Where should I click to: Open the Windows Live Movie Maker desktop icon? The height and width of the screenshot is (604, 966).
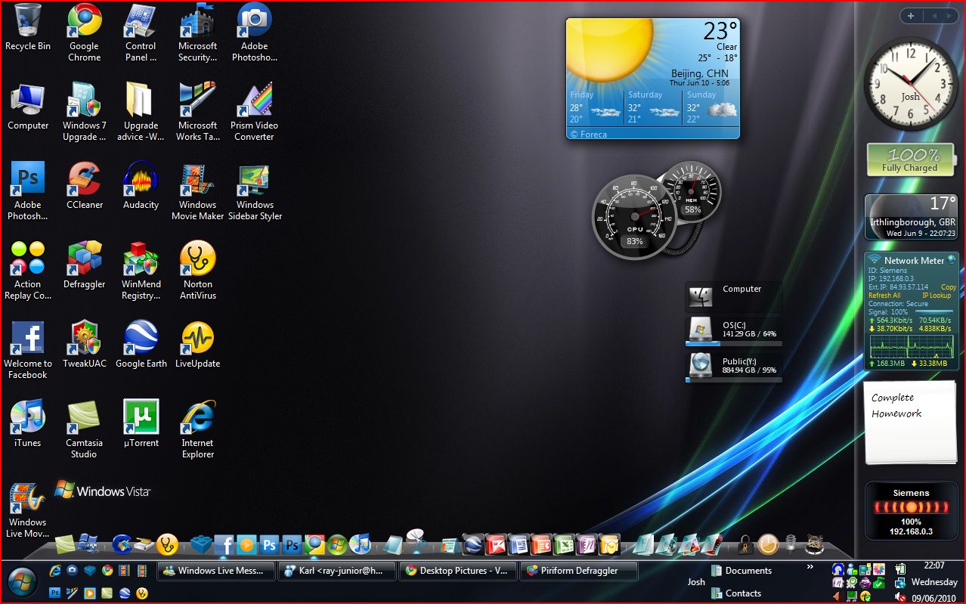click(28, 510)
